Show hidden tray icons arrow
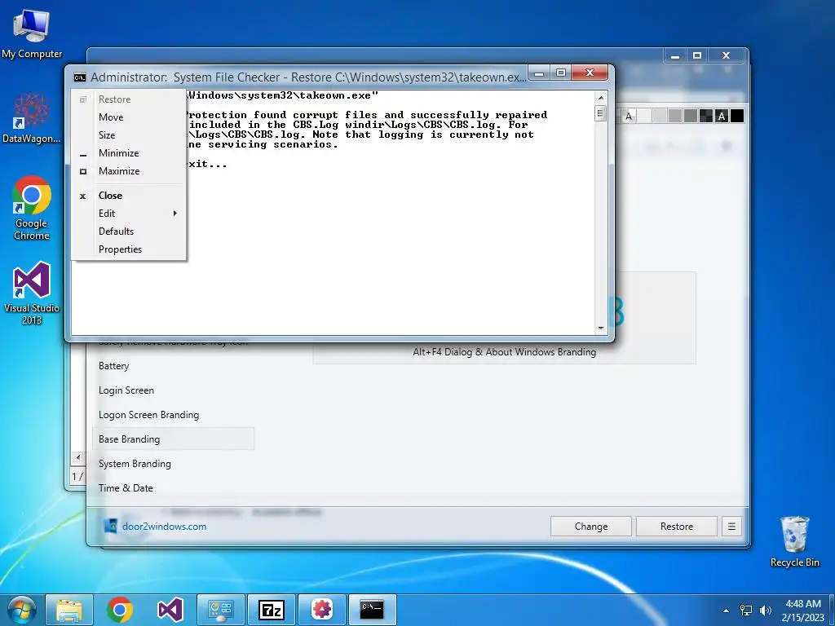The width and height of the screenshot is (835, 626). (x=726, y=611)
